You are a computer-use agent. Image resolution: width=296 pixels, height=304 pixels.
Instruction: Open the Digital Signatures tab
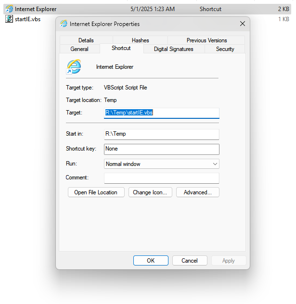coord(173,49)
